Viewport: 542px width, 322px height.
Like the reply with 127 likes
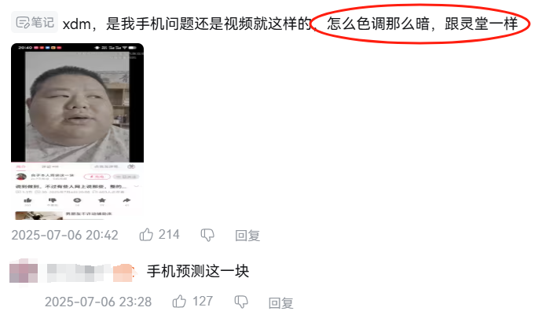[x=179, y=302]
